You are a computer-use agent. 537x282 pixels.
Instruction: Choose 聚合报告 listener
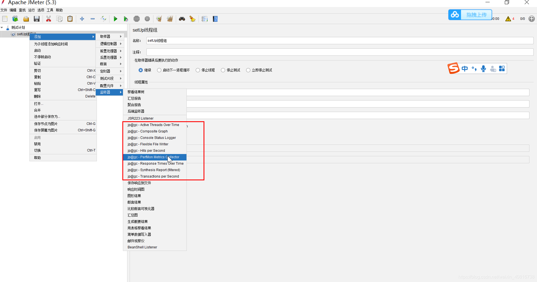point(155,105)
